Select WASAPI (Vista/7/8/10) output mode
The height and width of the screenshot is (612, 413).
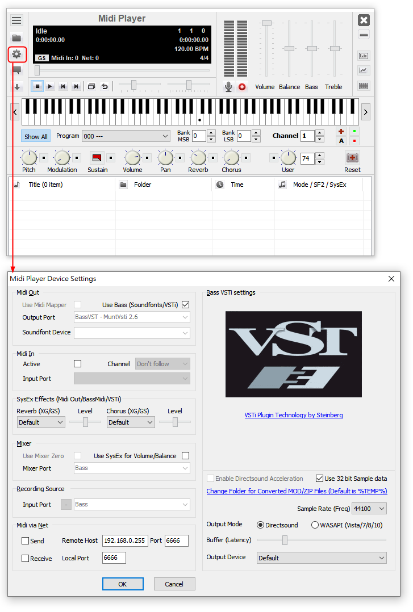(x=315, y=525)
